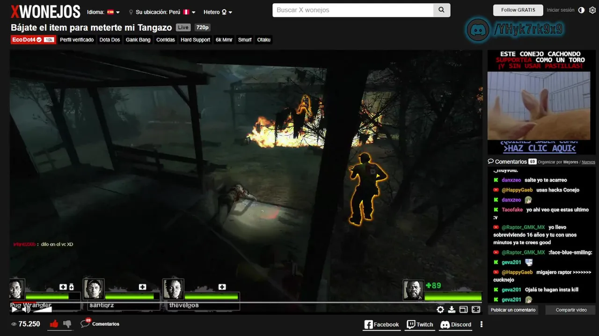This screenshot has width=599, height=336.
Task: Toggle theater mode icon in player
Action: (x=463, y=309)
